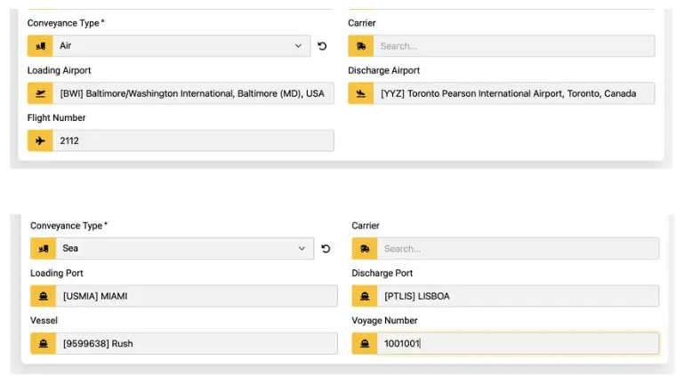This screenshot has width=676, height=376.
Task: Click the Loading Airport label
Action: point(59,70)
